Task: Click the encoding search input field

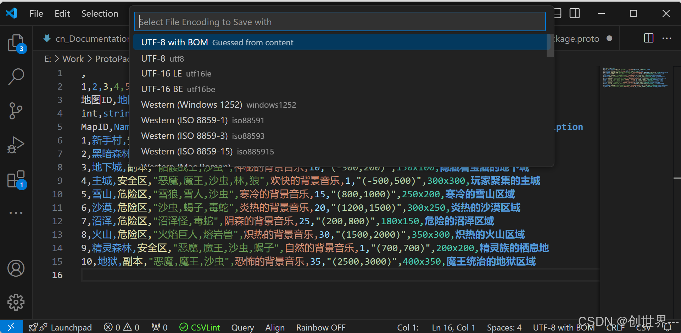Action: tap(340, 22)
